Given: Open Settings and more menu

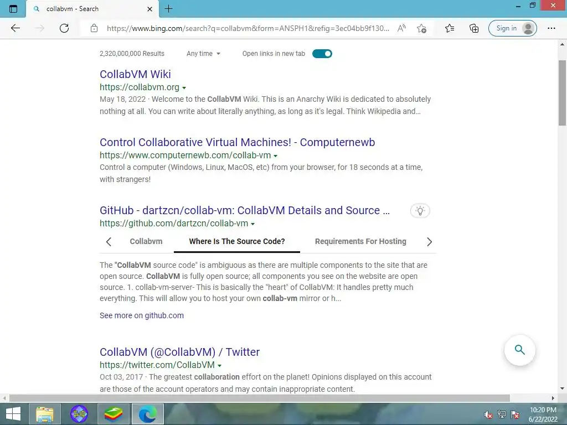Looking at the screenshot, I should [x=551, y=28].
